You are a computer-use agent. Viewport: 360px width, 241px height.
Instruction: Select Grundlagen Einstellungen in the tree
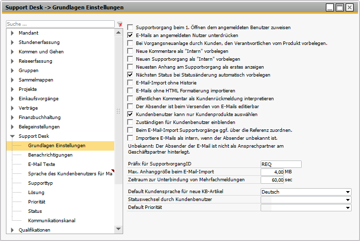tap(57, 146)
